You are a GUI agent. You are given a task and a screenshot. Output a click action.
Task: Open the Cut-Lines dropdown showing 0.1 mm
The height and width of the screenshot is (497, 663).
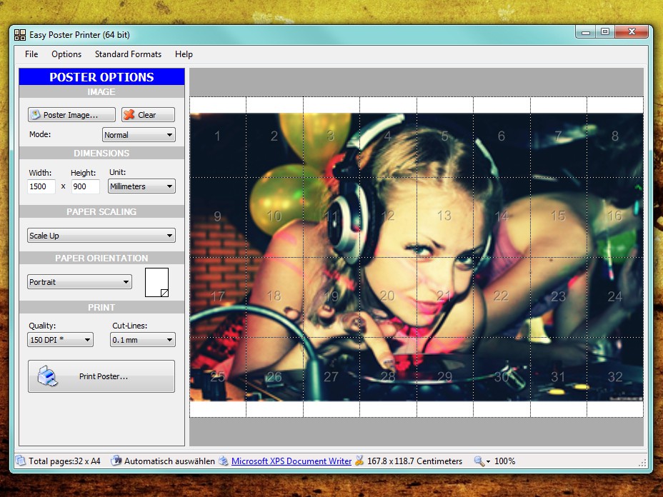142,340
